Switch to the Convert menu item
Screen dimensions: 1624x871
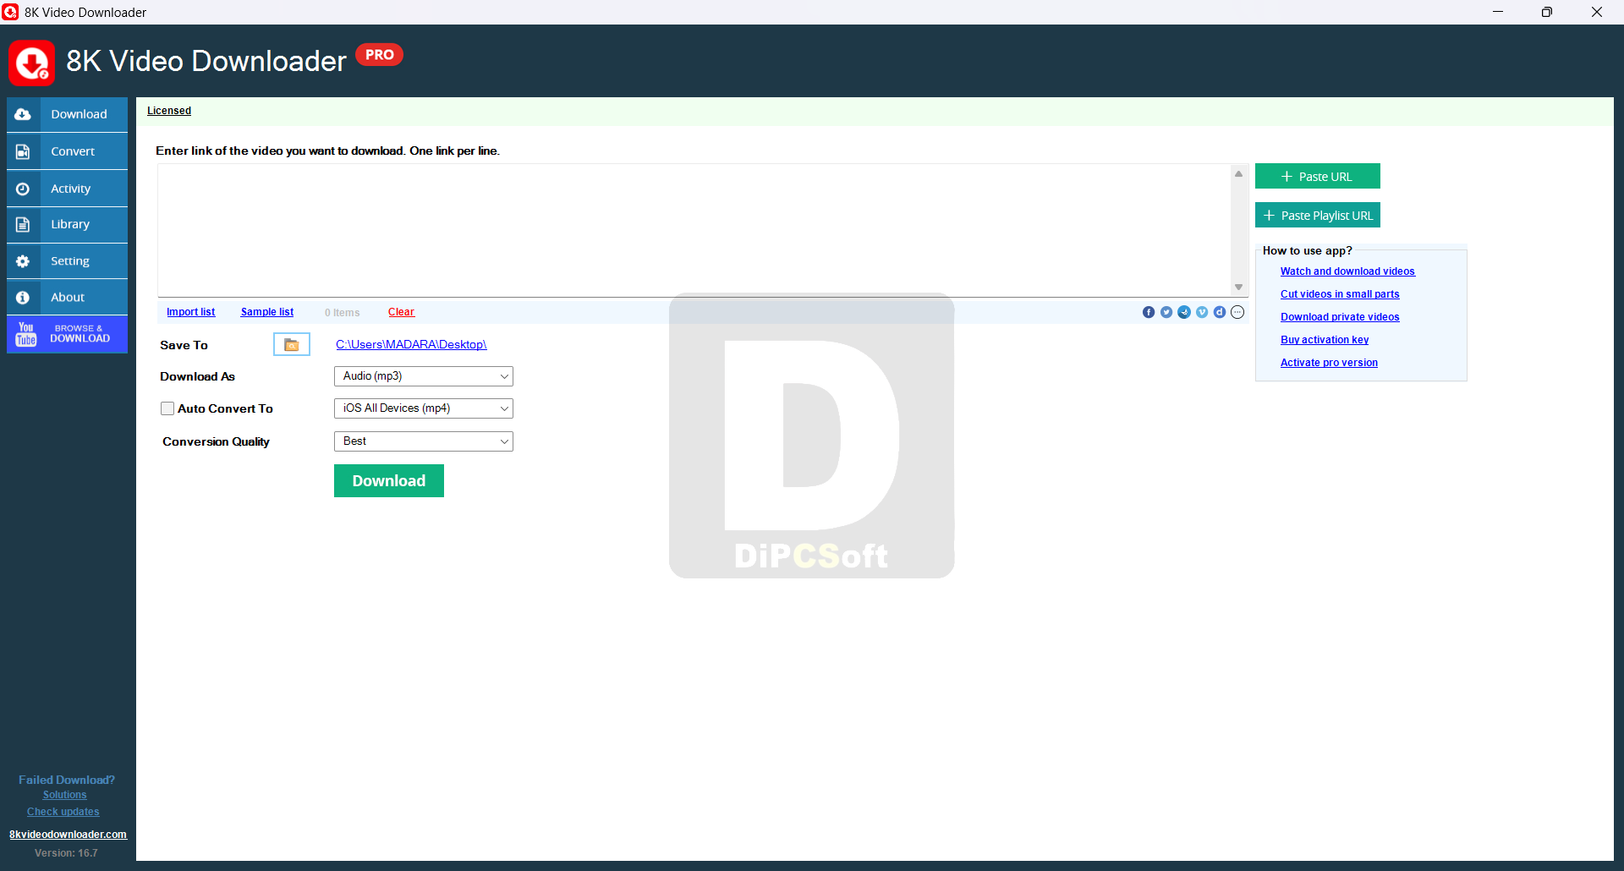(x=68, y=151)
